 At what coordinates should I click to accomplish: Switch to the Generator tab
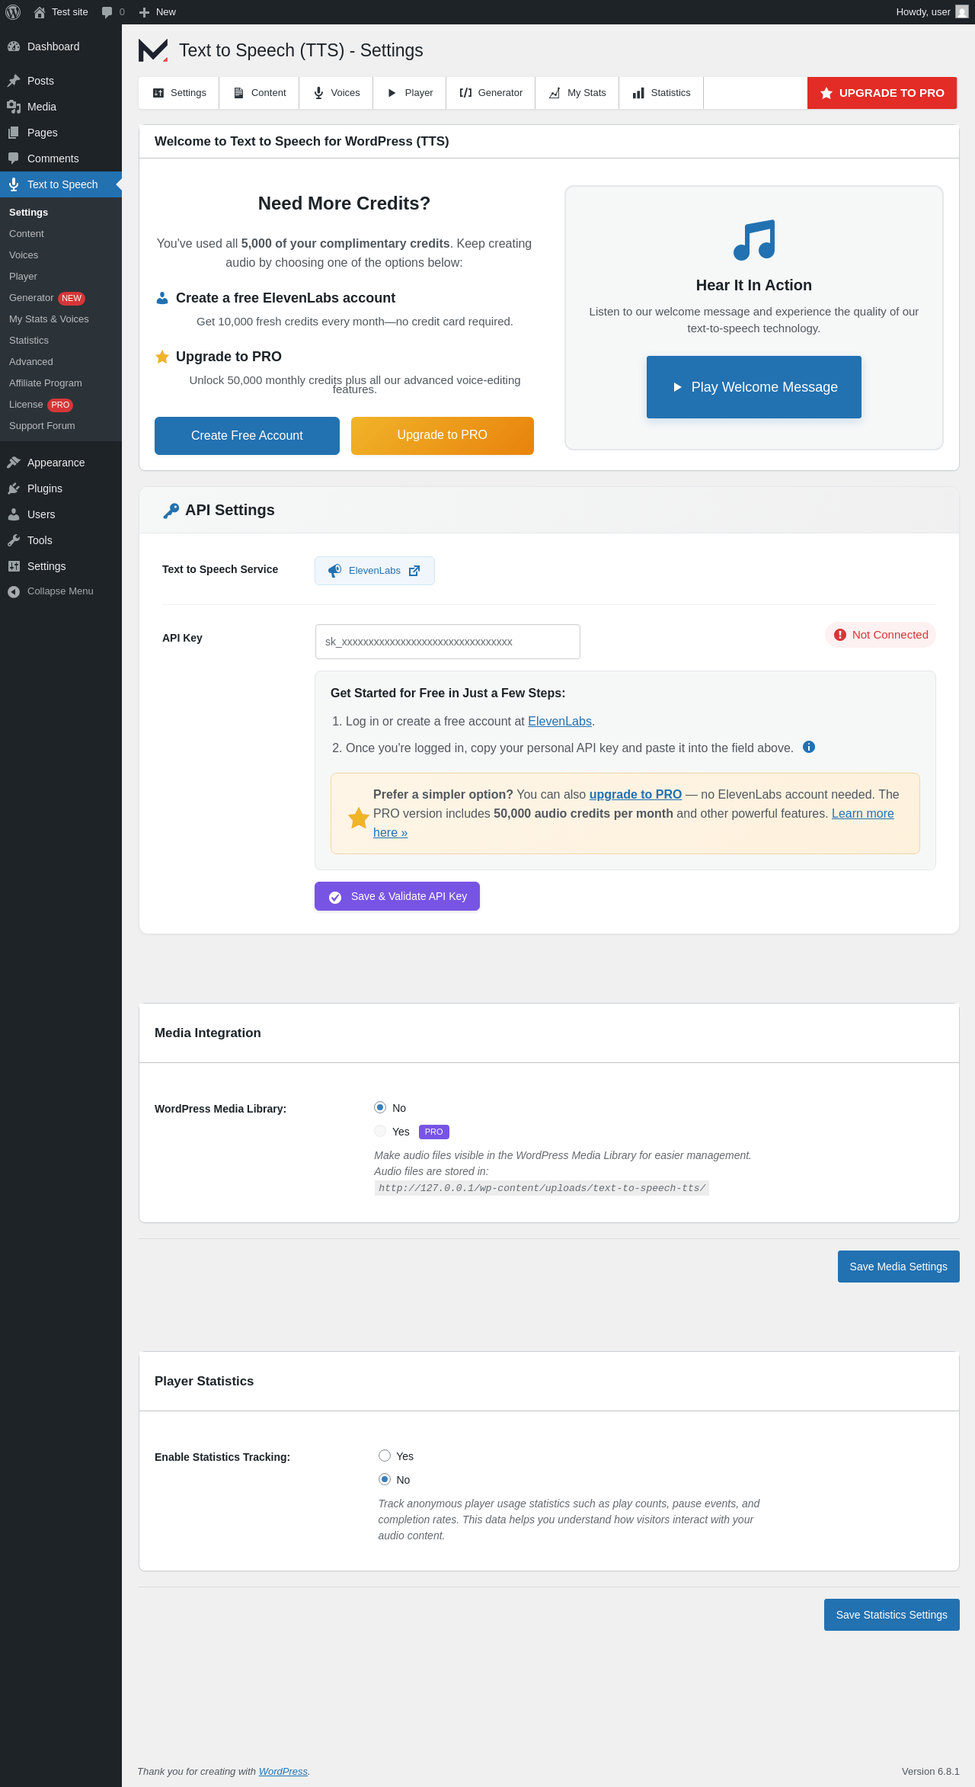[491, 93]
